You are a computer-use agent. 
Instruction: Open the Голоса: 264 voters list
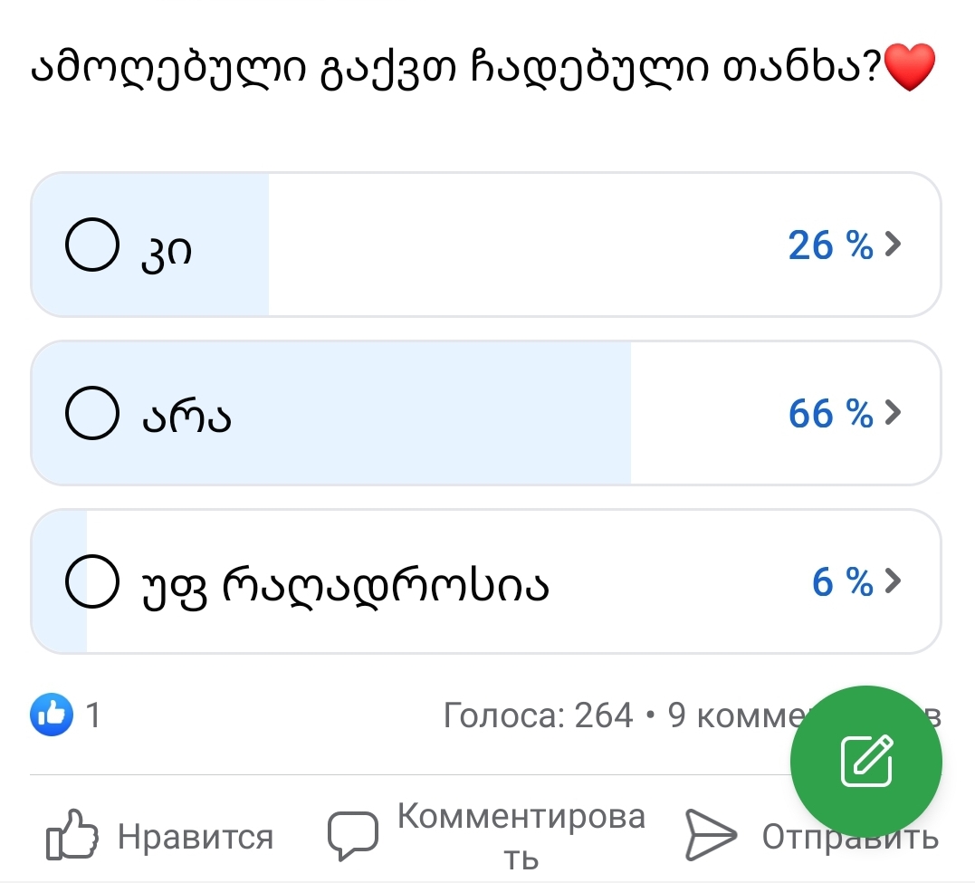click(539, 716)
